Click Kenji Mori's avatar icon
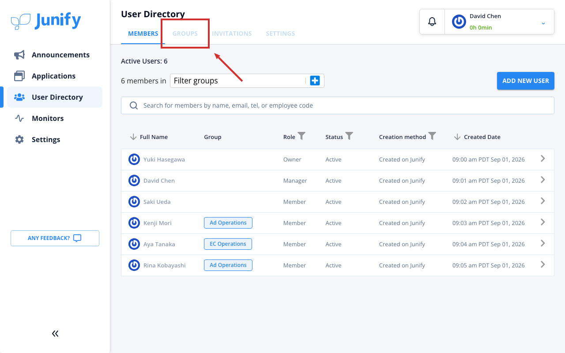Screen dimensions: 565x353 [x=134, y=223]
